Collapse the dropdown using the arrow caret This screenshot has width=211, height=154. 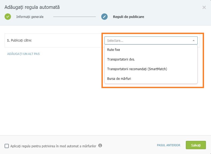tap(194, 40)
